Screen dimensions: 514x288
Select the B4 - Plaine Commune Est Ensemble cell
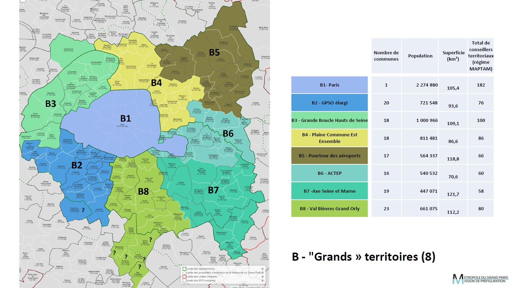329,138
